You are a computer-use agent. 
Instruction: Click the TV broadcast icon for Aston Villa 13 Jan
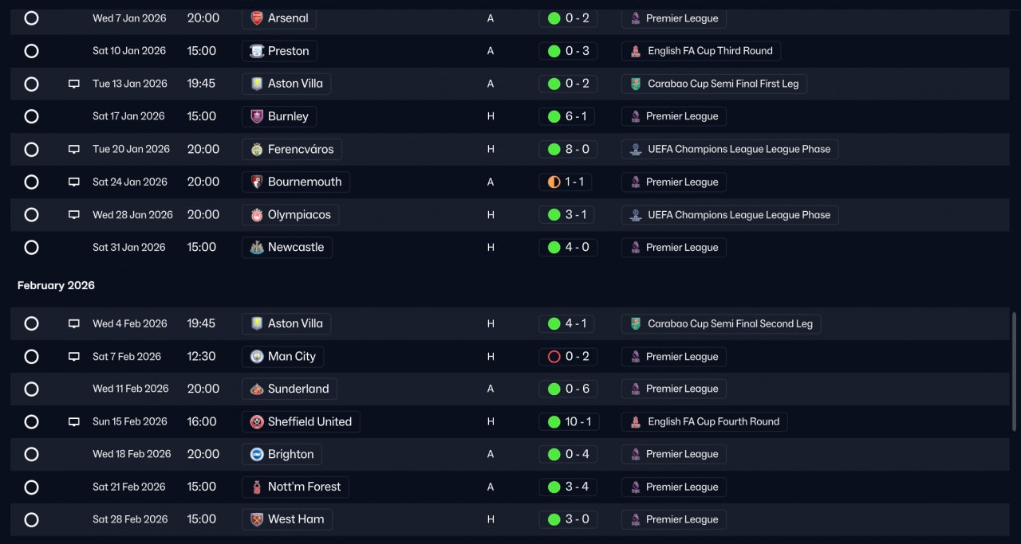[x=74, y=84]
